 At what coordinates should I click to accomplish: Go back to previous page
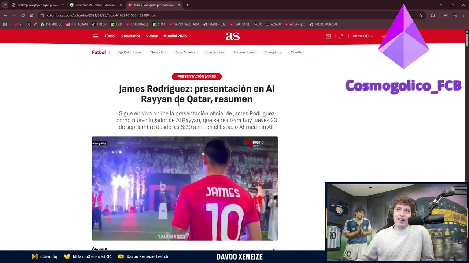tap(5, 15)
